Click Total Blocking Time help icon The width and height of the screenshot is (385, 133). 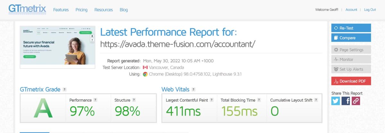(259, 100)
